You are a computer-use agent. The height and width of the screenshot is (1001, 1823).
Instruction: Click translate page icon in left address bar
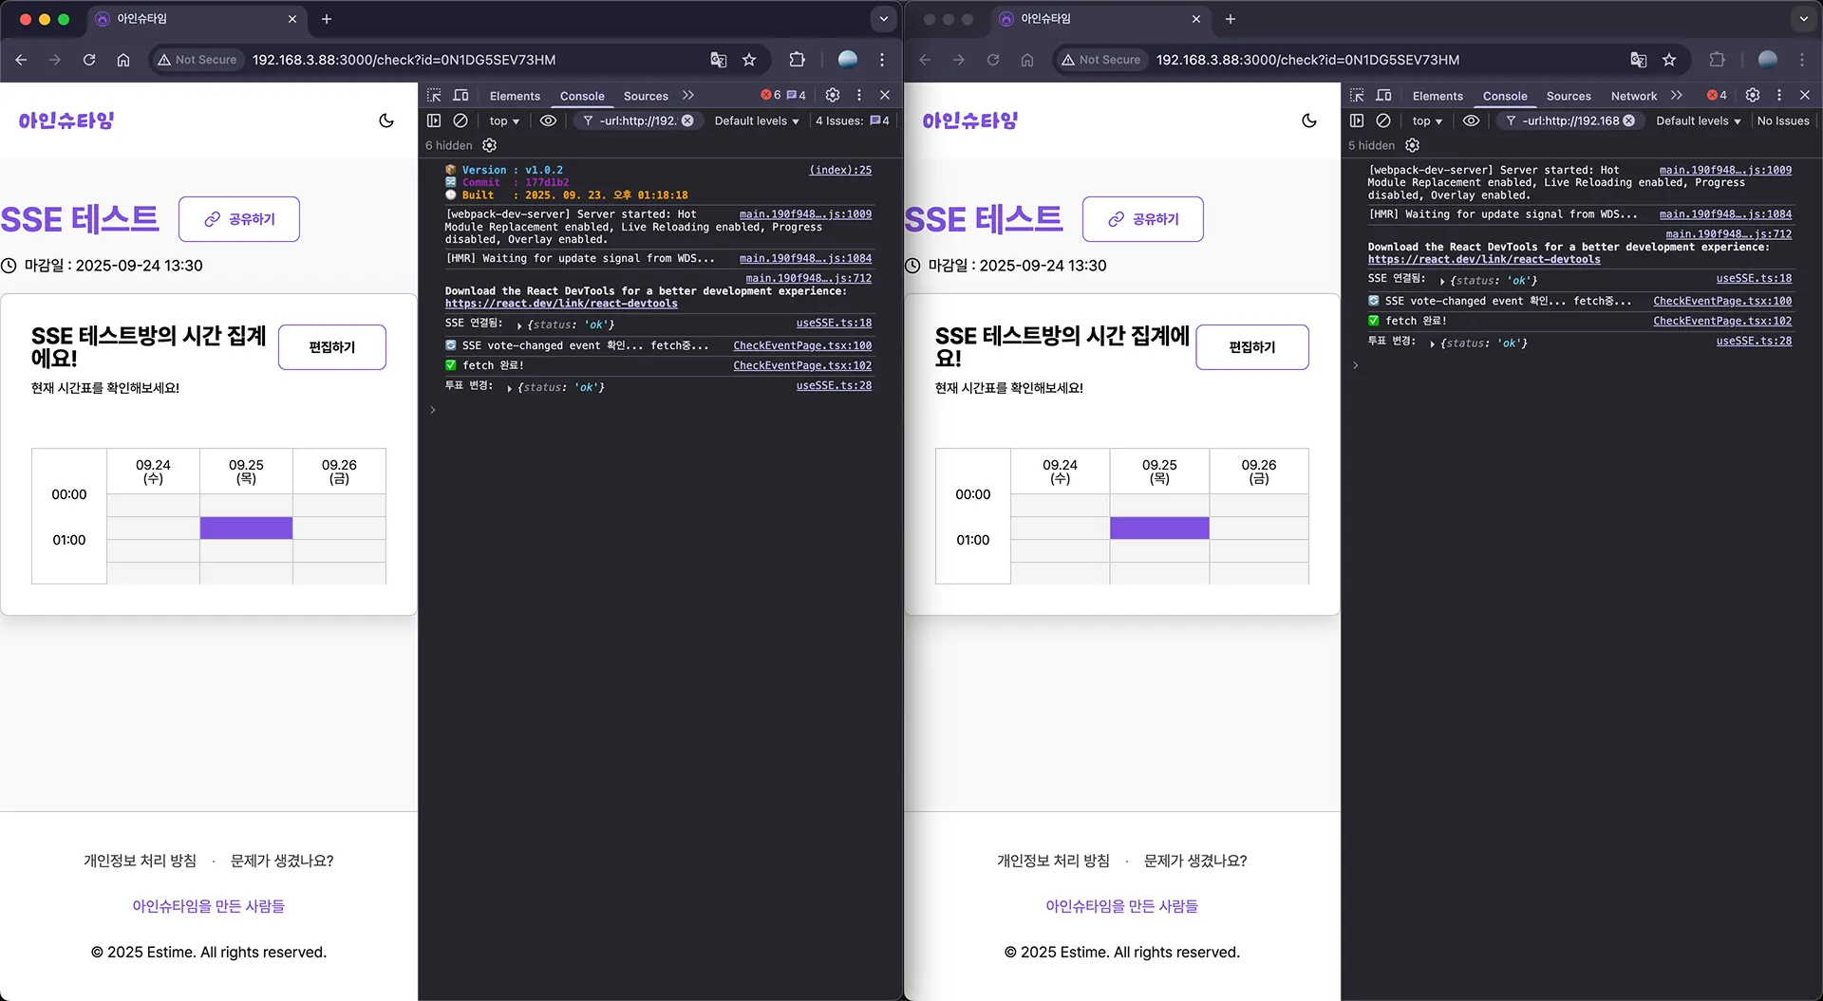(719, 60)
